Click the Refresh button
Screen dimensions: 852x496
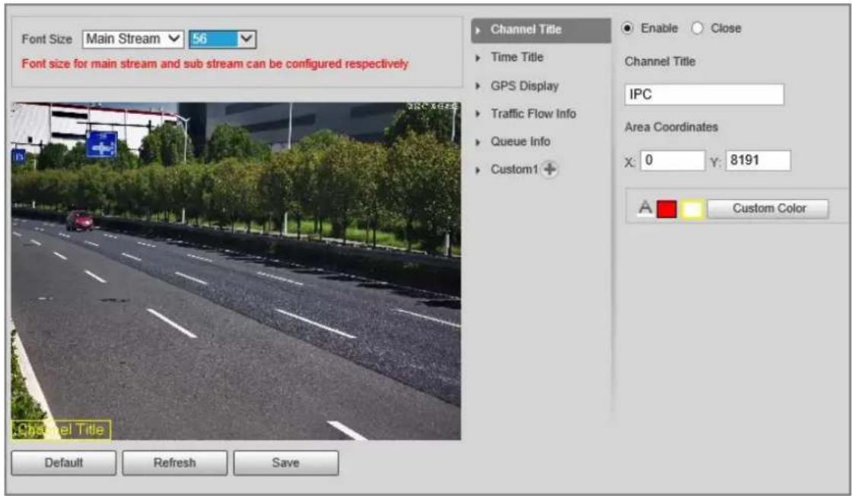tap(174, 463)
